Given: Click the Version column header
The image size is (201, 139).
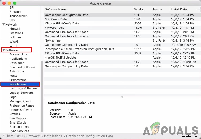Looking at the screenshot, I should point(139,9).
